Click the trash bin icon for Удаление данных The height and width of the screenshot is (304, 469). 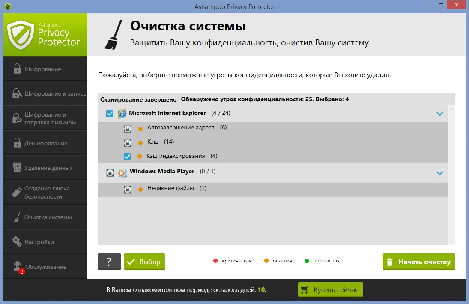tap(17, 167)
